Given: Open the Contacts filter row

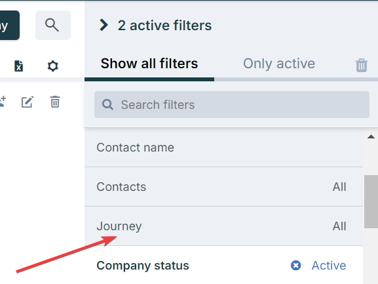Looking at the screenshot, I should [x=223, y=186].
